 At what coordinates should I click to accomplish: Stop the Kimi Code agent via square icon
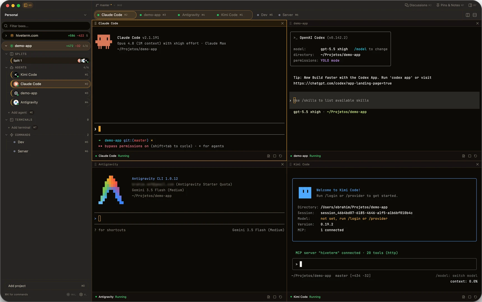click(x=470, y=297)
